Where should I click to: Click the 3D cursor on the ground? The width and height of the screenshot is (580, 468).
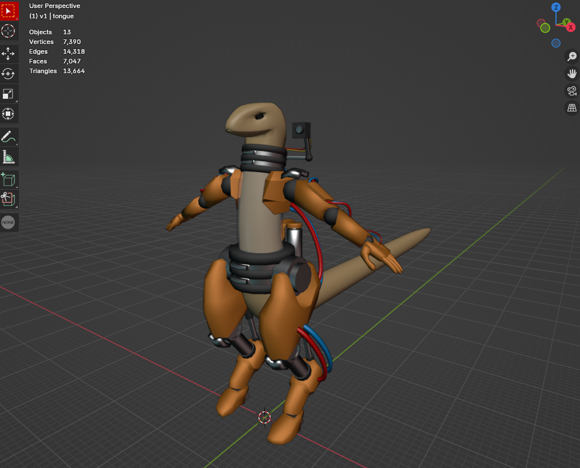(264, 417)
